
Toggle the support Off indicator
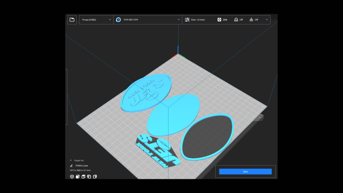click(x=236, y=20)
